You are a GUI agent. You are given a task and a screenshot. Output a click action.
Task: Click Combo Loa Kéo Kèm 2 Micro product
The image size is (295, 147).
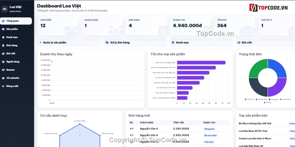pyautogui.click(x=255, y=139)
